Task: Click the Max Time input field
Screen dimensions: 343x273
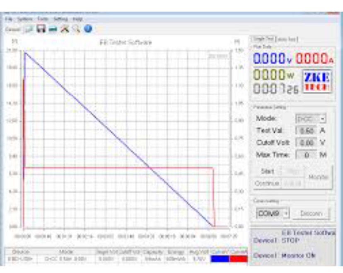Action: click(306, 155)
